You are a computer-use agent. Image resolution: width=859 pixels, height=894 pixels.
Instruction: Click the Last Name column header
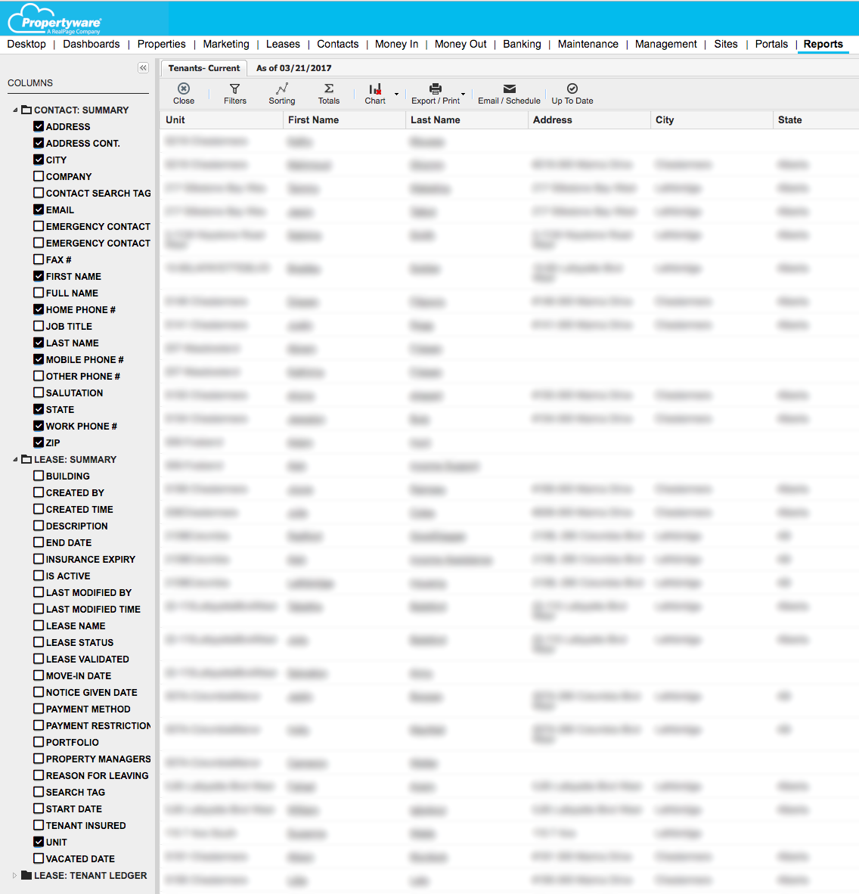[436, 120]
